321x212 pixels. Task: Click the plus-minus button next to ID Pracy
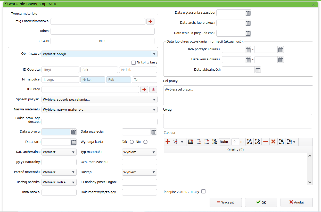(x=153, y=89)
